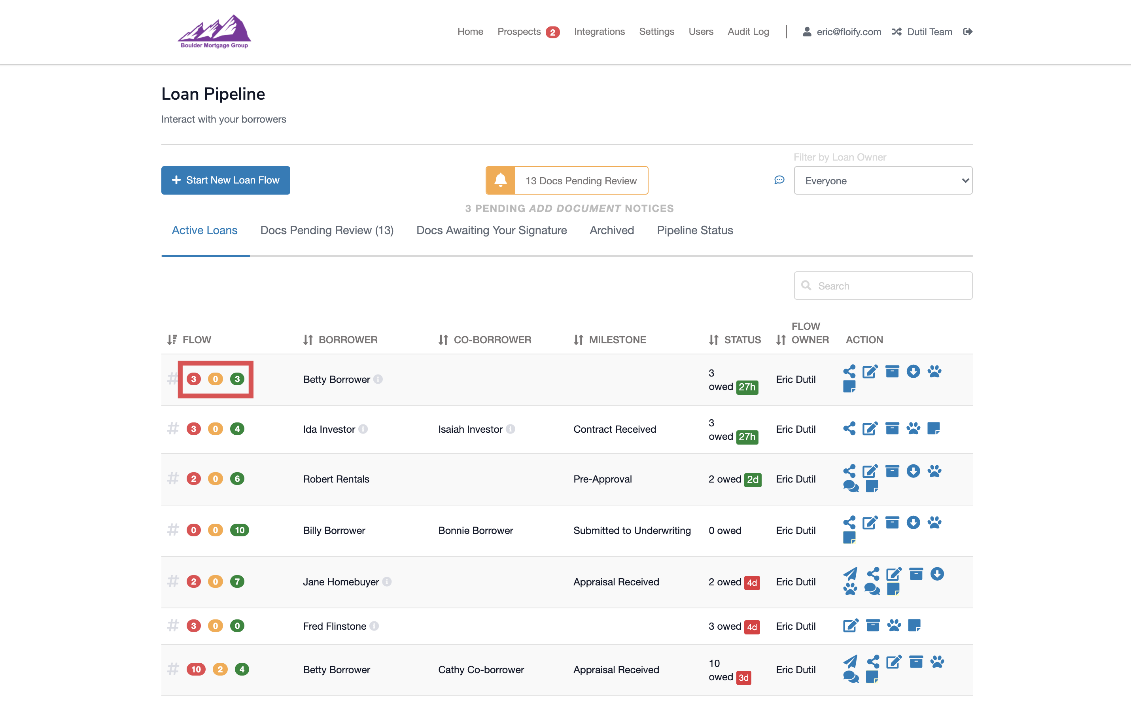Click share icon in Betty Borrower's first row

[x=849, y=371]
